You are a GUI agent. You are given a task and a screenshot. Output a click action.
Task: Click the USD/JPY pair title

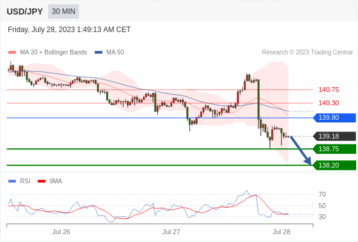(x=25, y=11)
